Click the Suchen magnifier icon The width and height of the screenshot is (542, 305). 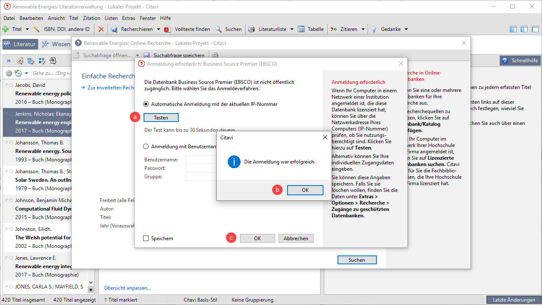coord(218,29)
